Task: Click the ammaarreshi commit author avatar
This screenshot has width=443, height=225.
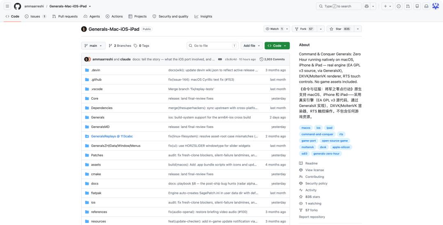Action: pos(86,59)
